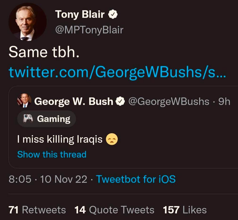Select "Show this thread"
This screenshot has width=238, height=220.
tap(52, 154)
